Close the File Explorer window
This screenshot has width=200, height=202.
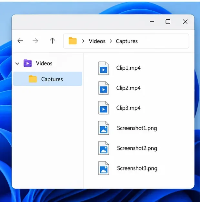[x=185, y=22]
